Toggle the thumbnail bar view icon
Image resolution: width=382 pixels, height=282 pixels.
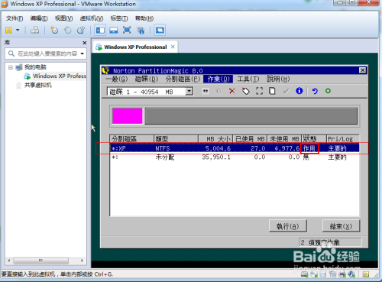[x=114, y=31]
